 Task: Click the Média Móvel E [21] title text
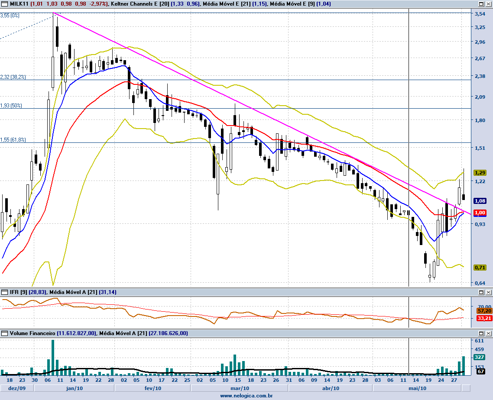point(227,4)
